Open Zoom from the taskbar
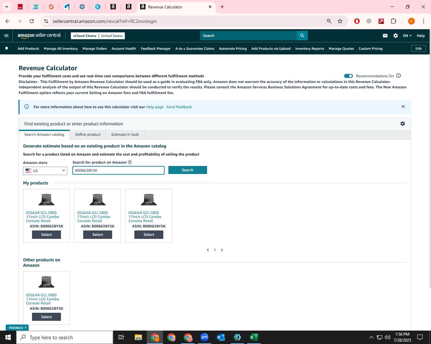This screenshot has height=344, width=431. (x=204, y=337)
